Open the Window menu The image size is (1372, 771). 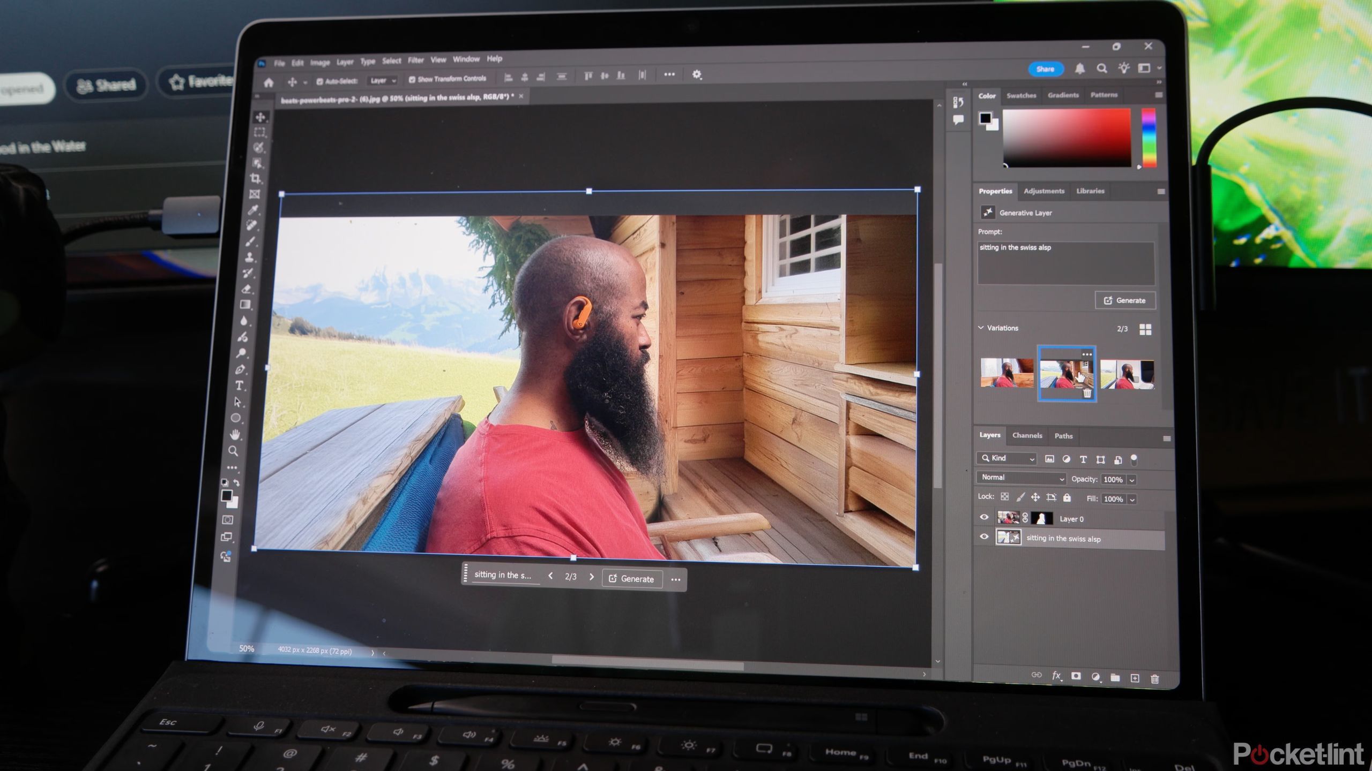pyautogui.click(x=466, y=59)
